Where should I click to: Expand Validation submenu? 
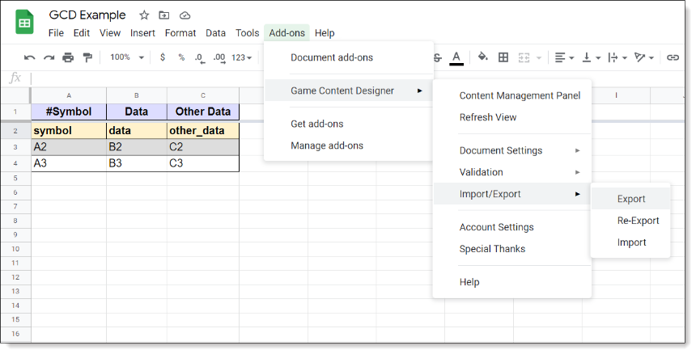click(512, 172)
